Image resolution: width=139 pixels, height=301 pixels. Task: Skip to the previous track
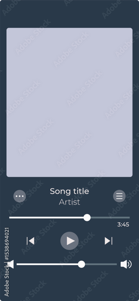30,241
